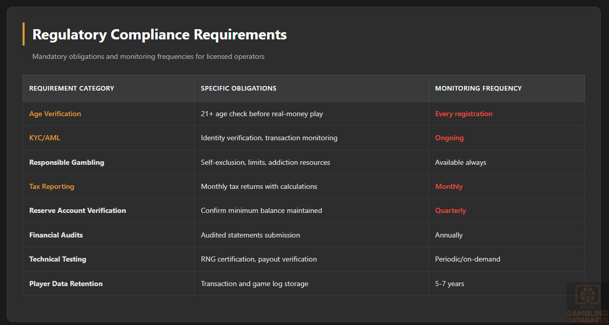Select the KYC/AML category label

click(x=45, y=138)
